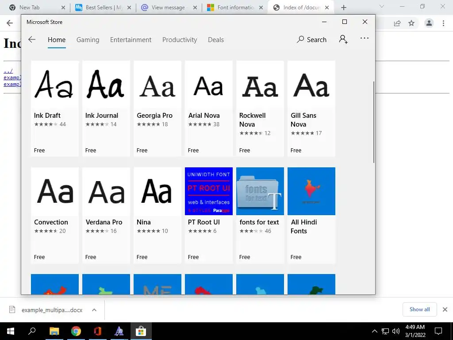This screenshot has width=453, height=340.
Task: Bookmark this page with the star
Action: pos(411,23)
